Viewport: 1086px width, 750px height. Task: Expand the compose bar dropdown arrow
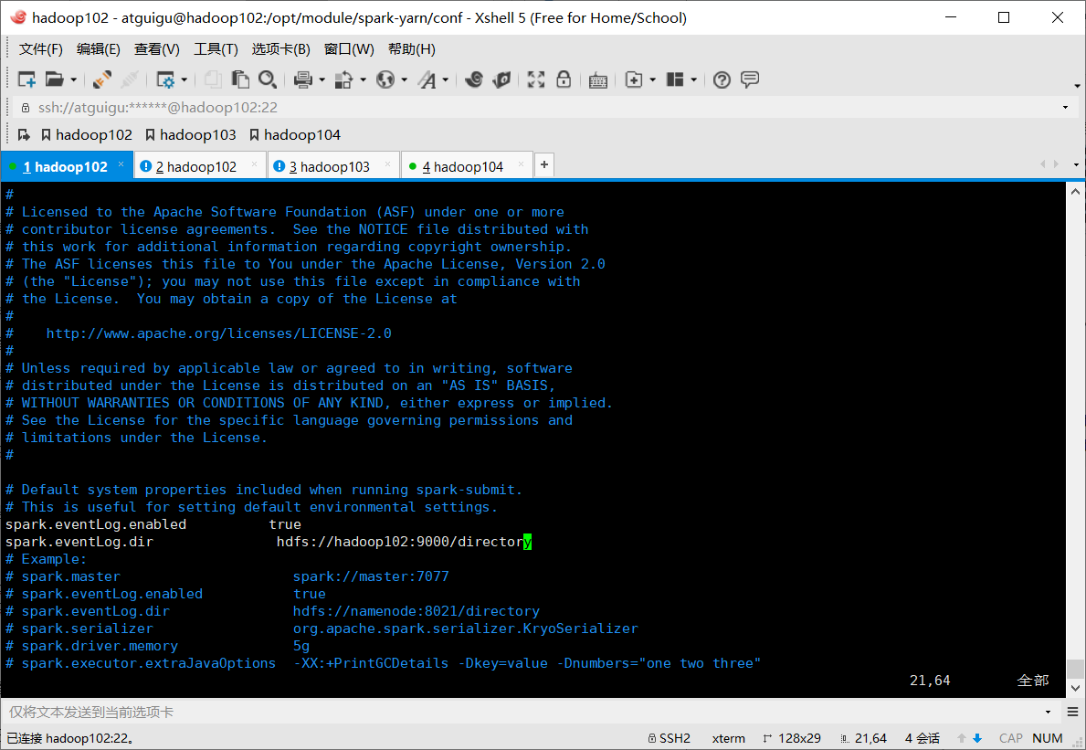pos(1048,712)
